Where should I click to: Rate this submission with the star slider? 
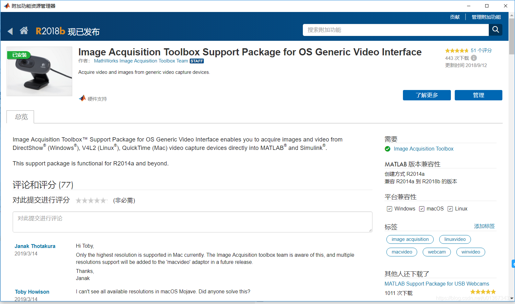(x=91, y=200)
